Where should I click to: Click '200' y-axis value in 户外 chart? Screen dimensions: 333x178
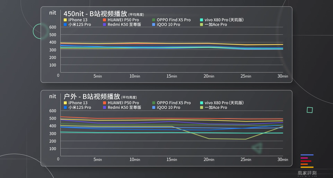tap(53, 141)
